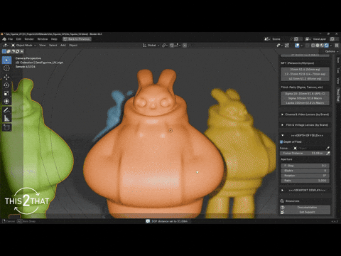
Task: Click the Focus Distance eyedropper icon
Action: tap(328, 154)
